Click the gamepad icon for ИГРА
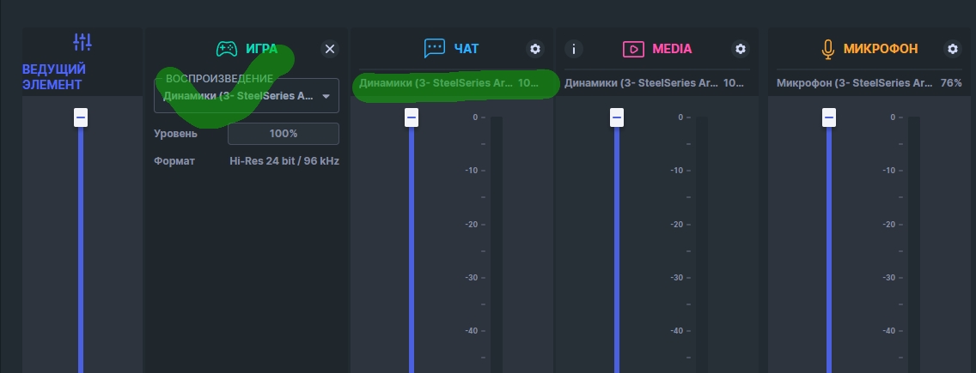 pyautogui.click(x=226, y=49)
